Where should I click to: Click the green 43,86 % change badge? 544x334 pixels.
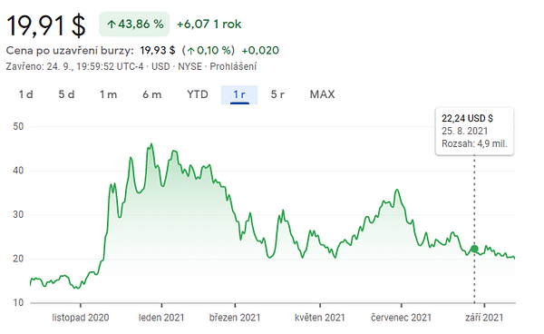click(x=134, y=24)
